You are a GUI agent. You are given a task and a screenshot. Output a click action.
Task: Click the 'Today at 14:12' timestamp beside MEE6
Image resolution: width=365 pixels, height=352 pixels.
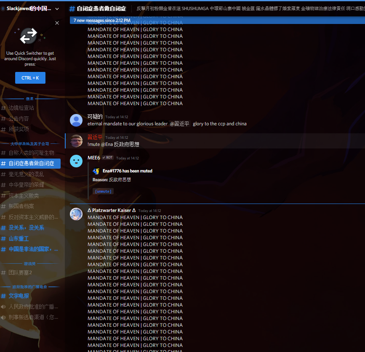click(x=128, y=158)
